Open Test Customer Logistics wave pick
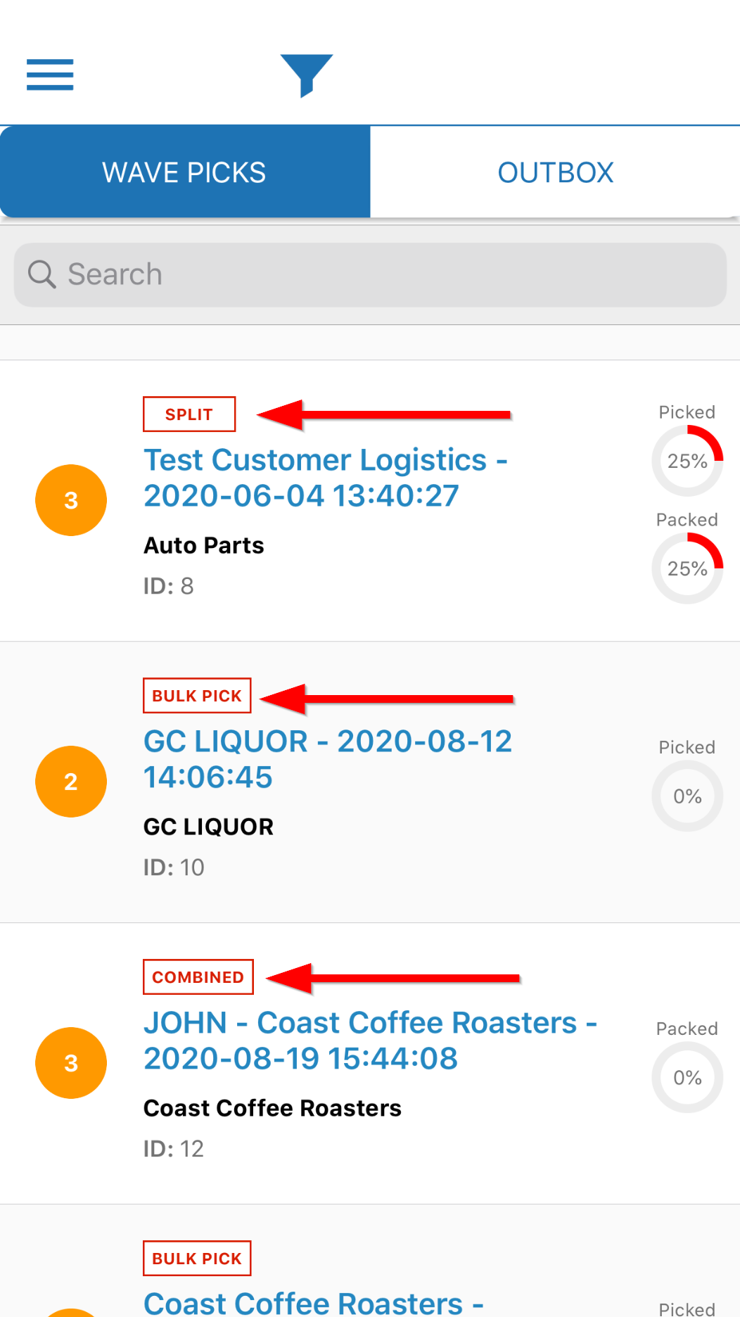The width and height of the screenshot is (740, 1317). click(325, 478)
